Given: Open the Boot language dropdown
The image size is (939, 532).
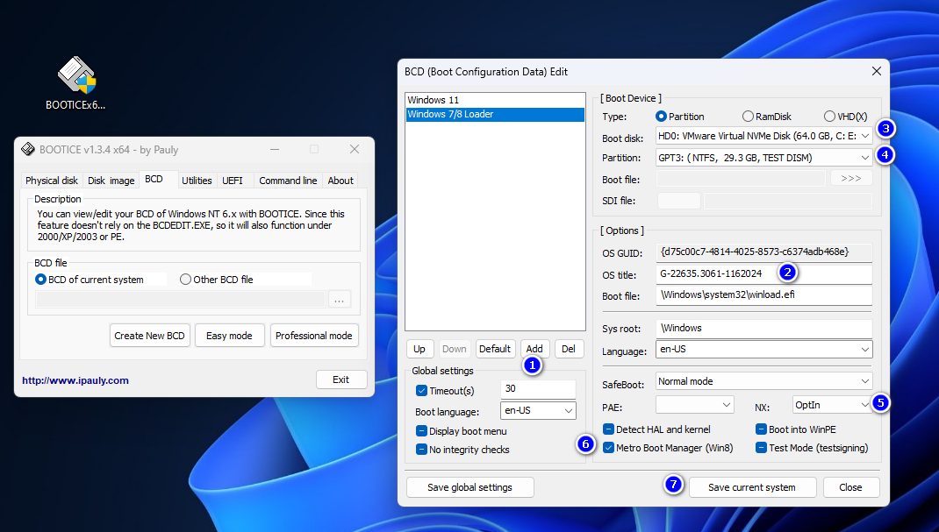Looking at the screenshot, I should pyautogui.click(x=538, y=411).
